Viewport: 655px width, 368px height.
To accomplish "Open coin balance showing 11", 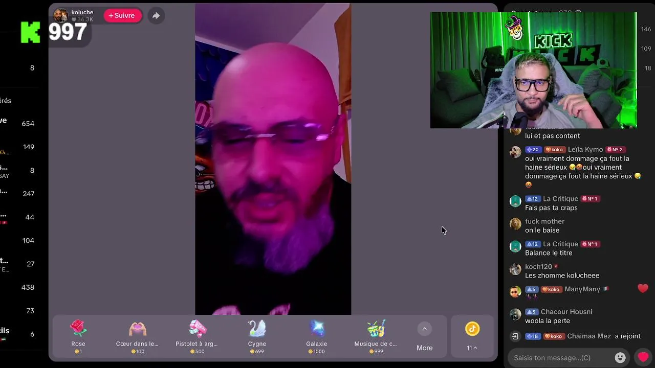I will [472, 336].
